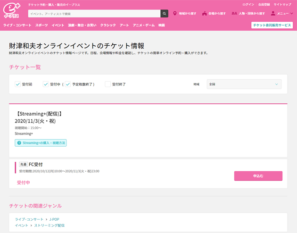Follow the ストリーミング配信 genre link

pos(51,225)
